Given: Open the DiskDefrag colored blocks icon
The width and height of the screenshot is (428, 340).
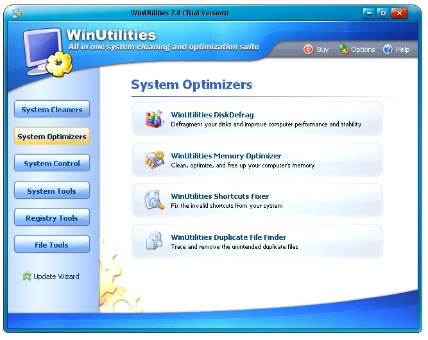Looking at the screenshot, I should pos(154,119).
